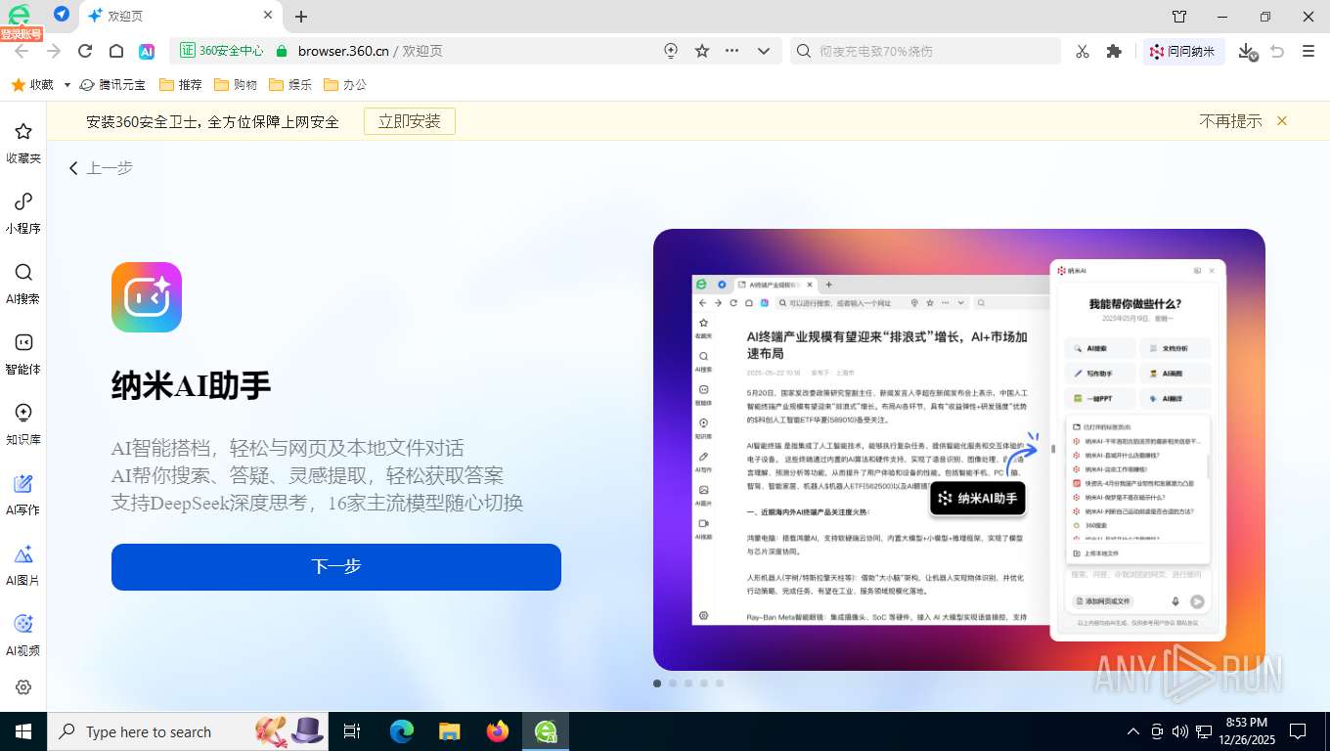Open the scissors screenshot tool
The width and height of the screenshot is (1330, 751).
[1082, 51]
